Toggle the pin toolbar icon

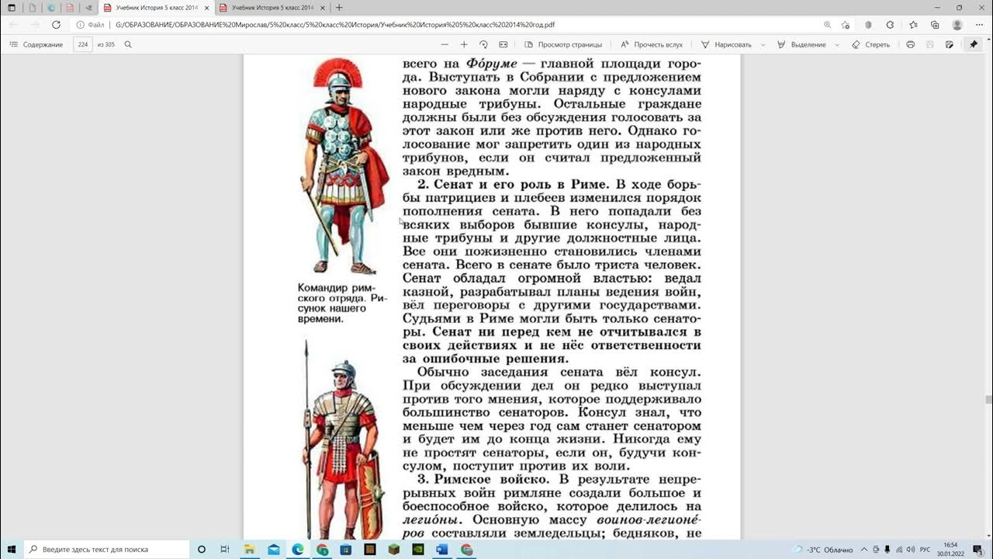point(974,44)
